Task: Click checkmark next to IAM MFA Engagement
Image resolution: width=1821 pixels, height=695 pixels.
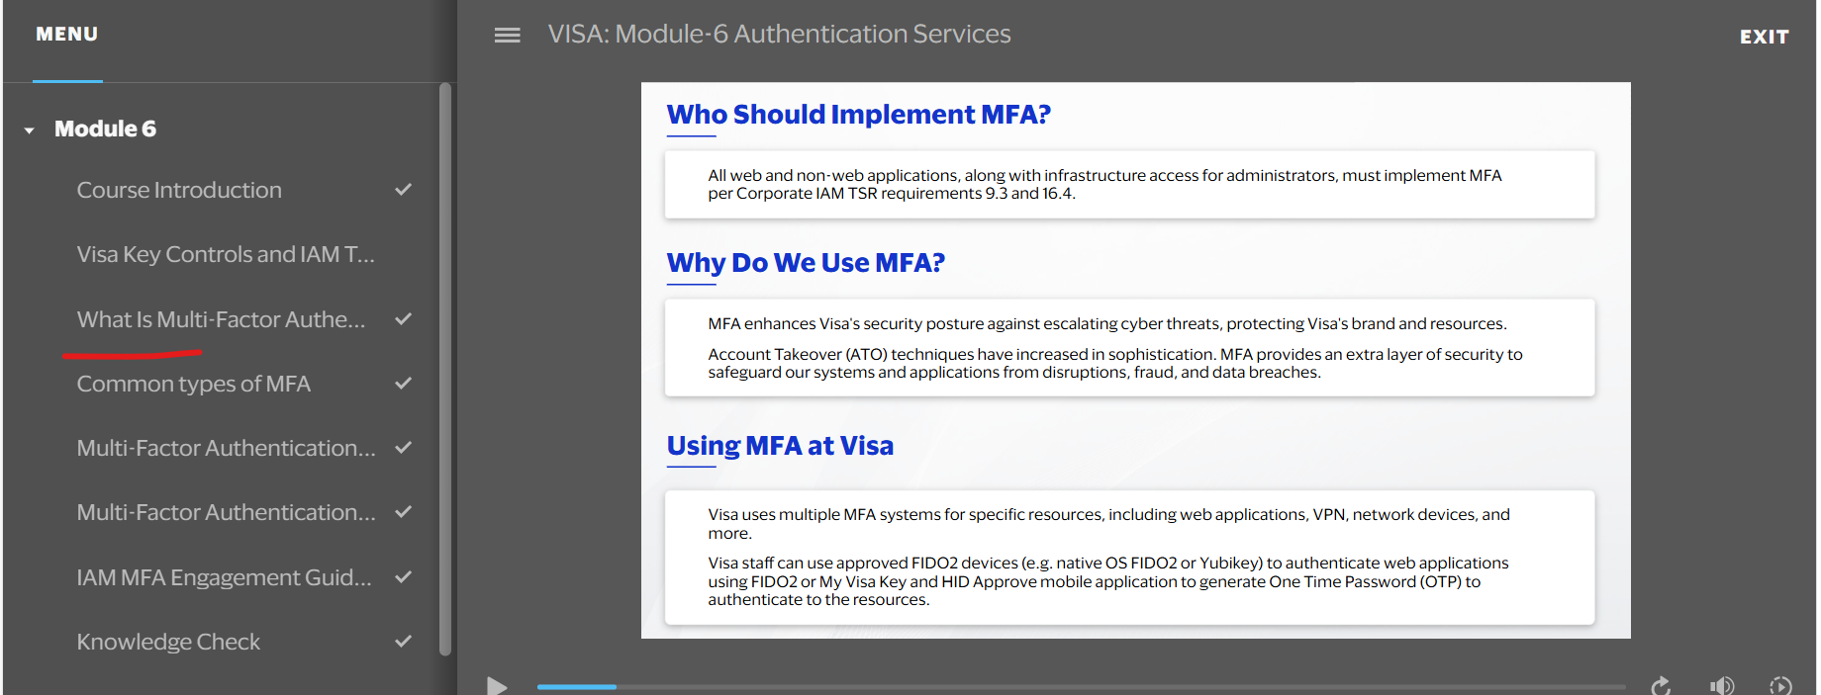Action: click(403, 576)
